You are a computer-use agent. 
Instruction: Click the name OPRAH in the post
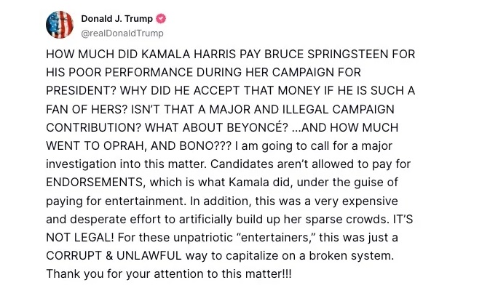[x=124, y=145]
